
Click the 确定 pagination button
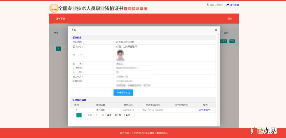click(109, 115)
